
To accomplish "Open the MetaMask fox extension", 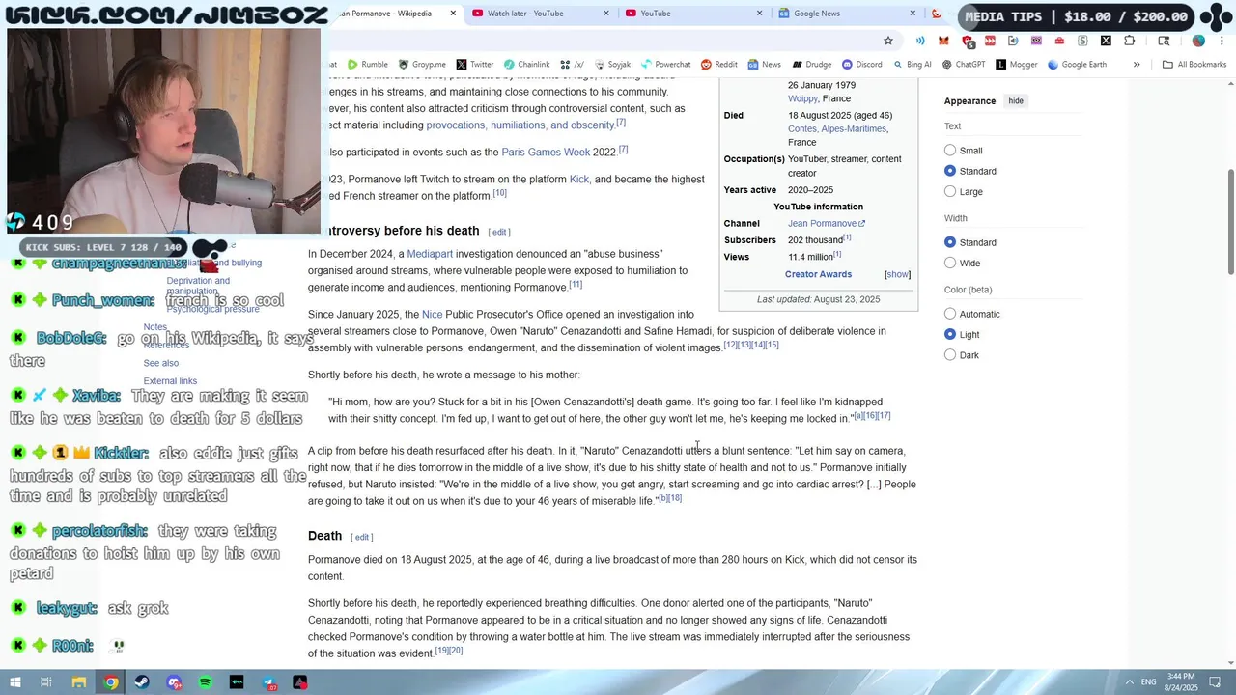I will click(943, 41).
